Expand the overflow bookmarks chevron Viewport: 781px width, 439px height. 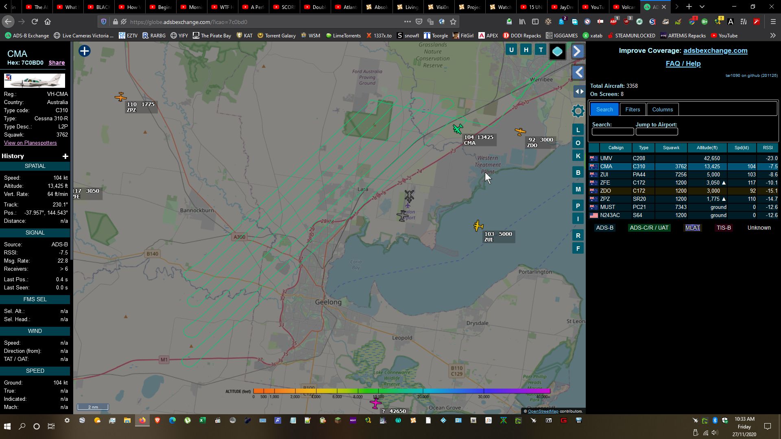[774, 35]
